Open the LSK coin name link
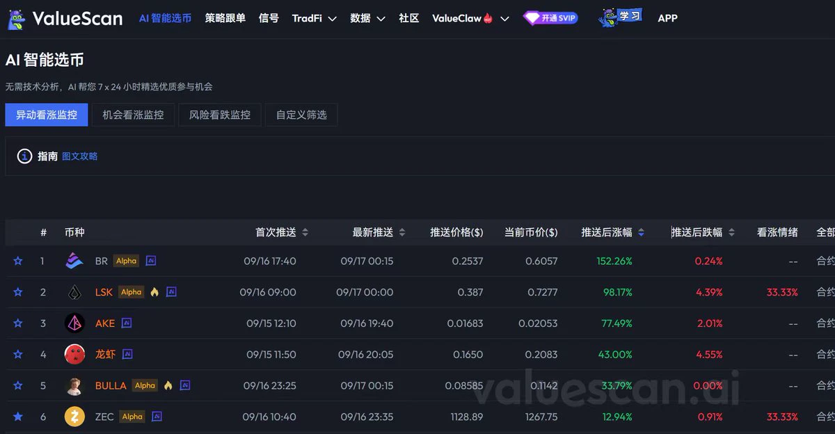The height and width of the screenshot is (434, 835). pos(104,292)
